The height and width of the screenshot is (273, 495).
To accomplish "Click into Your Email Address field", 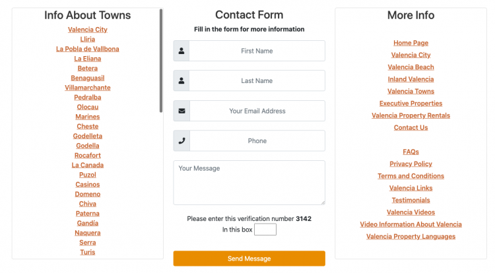I will (x=257, y=111).
